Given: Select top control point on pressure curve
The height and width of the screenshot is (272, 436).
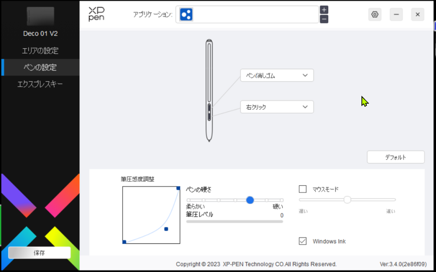Looking at the screenshot, I should point(178,188).
